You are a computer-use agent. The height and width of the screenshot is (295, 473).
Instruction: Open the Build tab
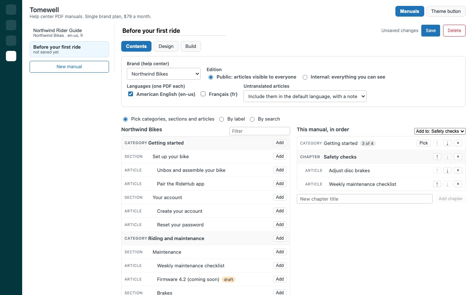(x=191, y=46)
